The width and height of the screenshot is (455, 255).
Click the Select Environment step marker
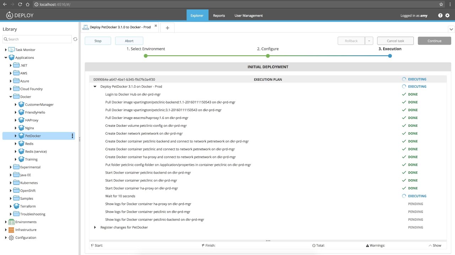(146, 56)
